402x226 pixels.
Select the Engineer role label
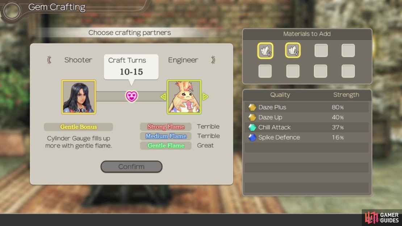(183, 60)
